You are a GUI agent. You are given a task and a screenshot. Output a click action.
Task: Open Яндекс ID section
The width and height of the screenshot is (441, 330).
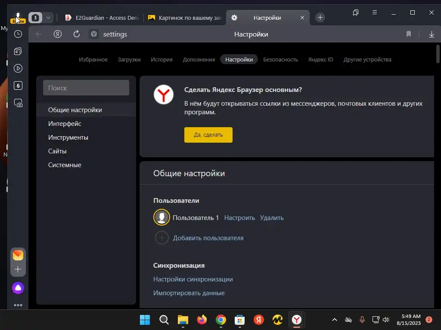(x=320, y=59)
